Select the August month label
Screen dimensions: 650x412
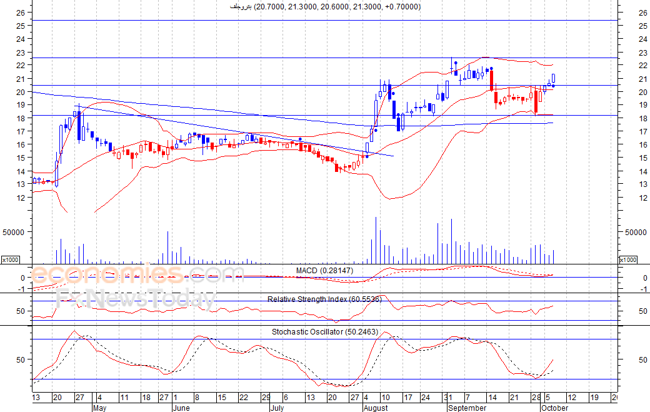click(376, 408)
